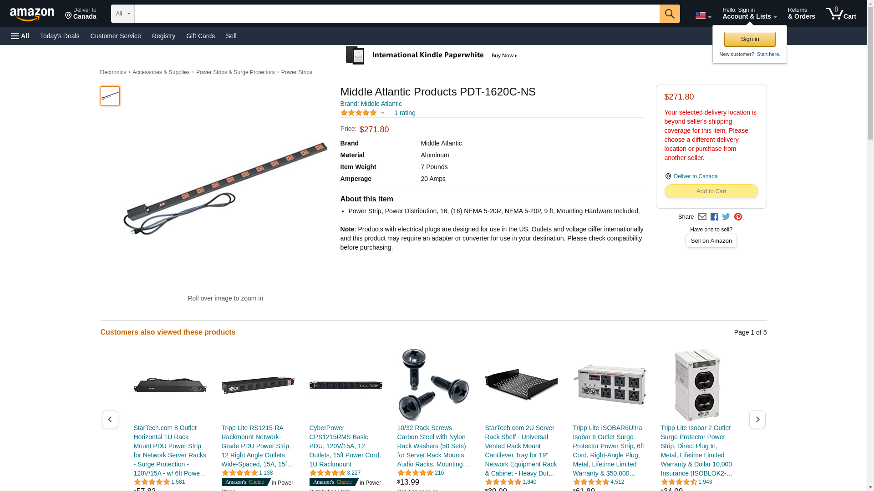Go to previous carousel page arrow
The width and height of the screenshot is (874, 491).
coord(110,419)
